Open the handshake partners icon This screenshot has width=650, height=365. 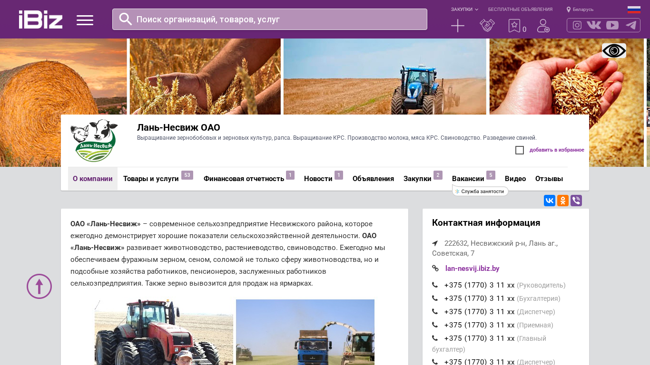487,26
